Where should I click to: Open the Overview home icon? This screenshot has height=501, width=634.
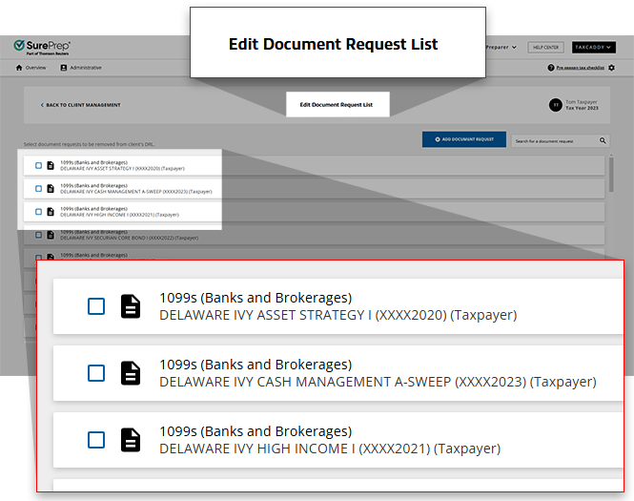[19, 68]
